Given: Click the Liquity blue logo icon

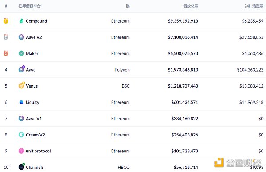Looking at the screenshot, I should tap(21, 102).
